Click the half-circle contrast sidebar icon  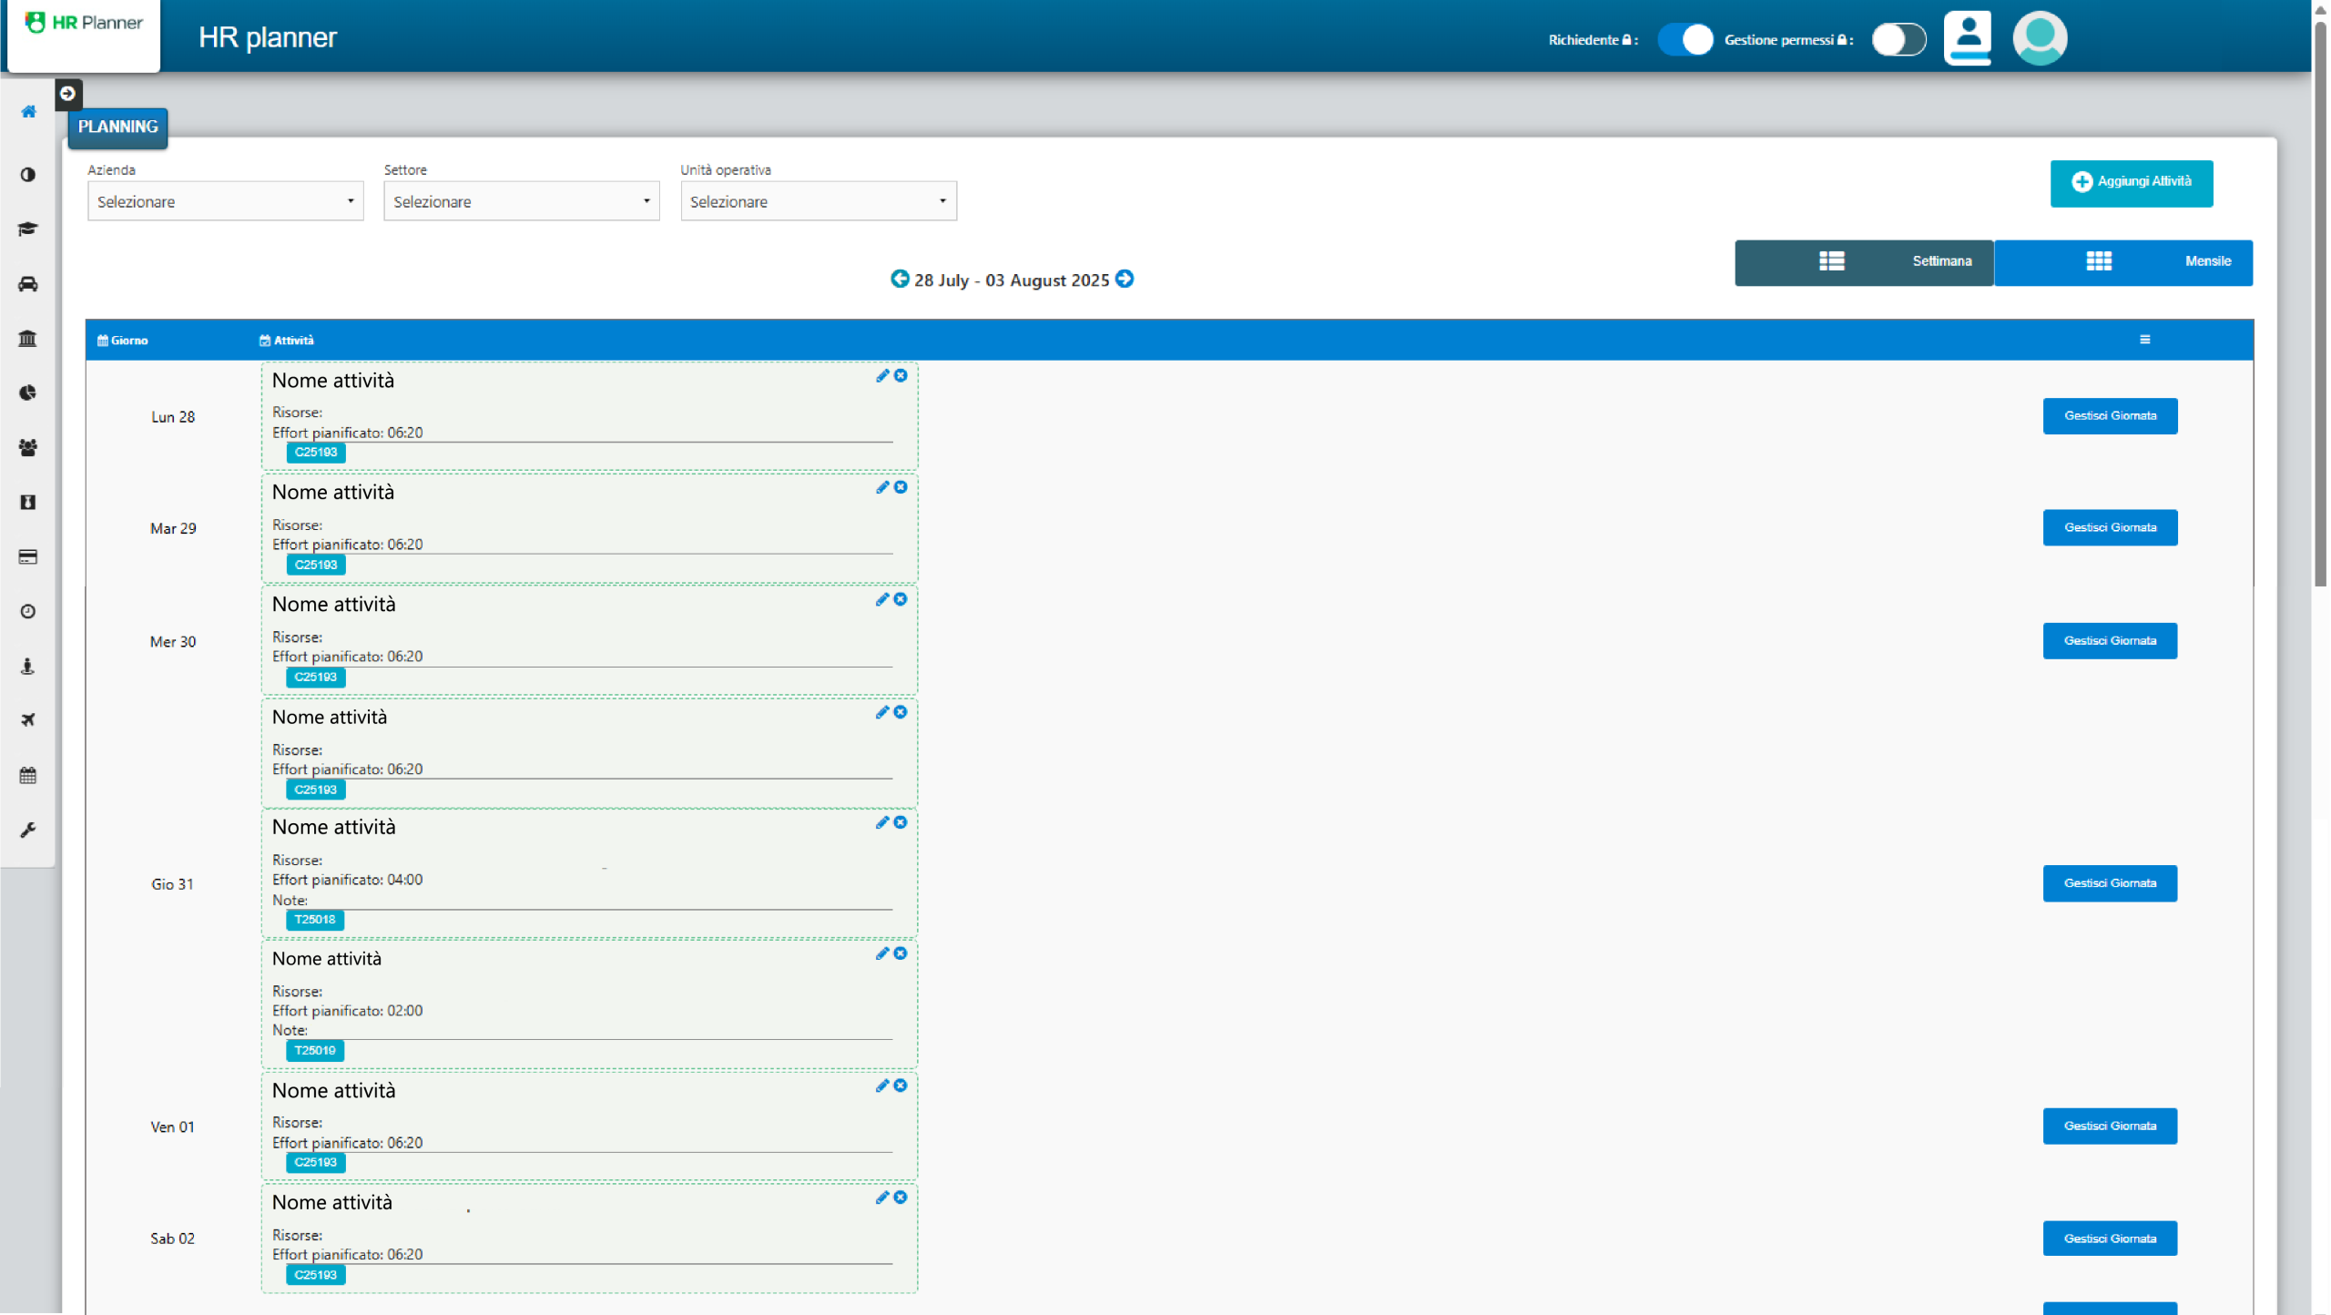click(x=28, y=175)
